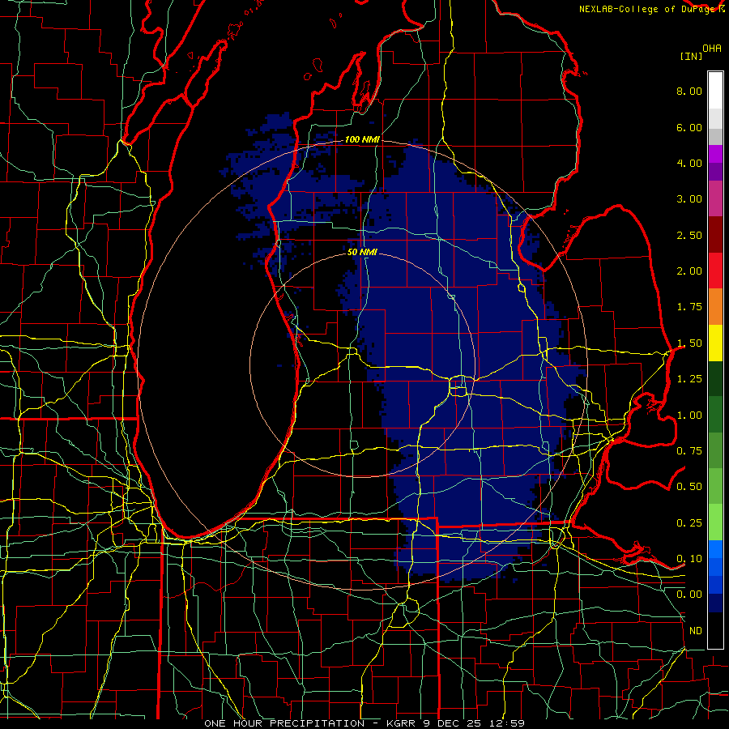Screen dimensions: 729x729
Task: Click the 0.75 legend value
Action: [689, 451]
